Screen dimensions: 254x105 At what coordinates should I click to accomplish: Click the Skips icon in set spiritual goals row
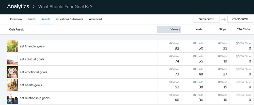pos(219,56)
